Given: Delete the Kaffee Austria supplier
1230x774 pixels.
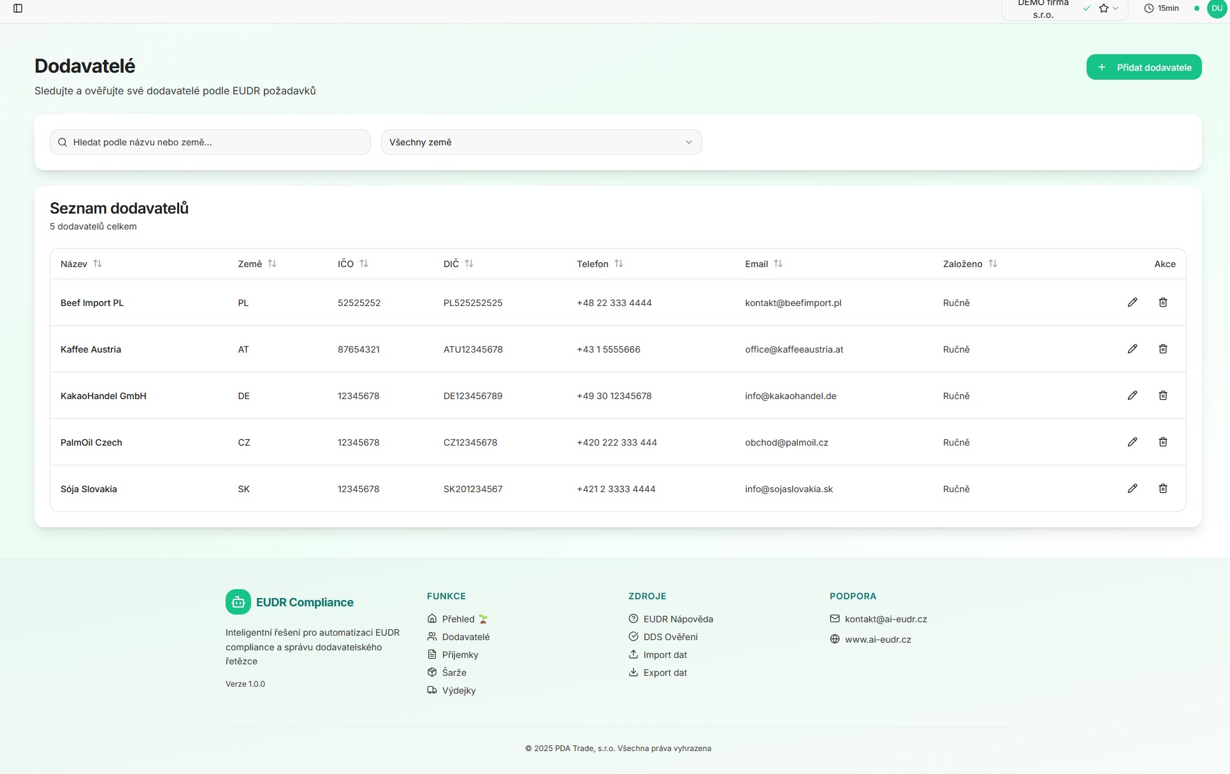Looking at the screenshot, I should [1162, 349].
